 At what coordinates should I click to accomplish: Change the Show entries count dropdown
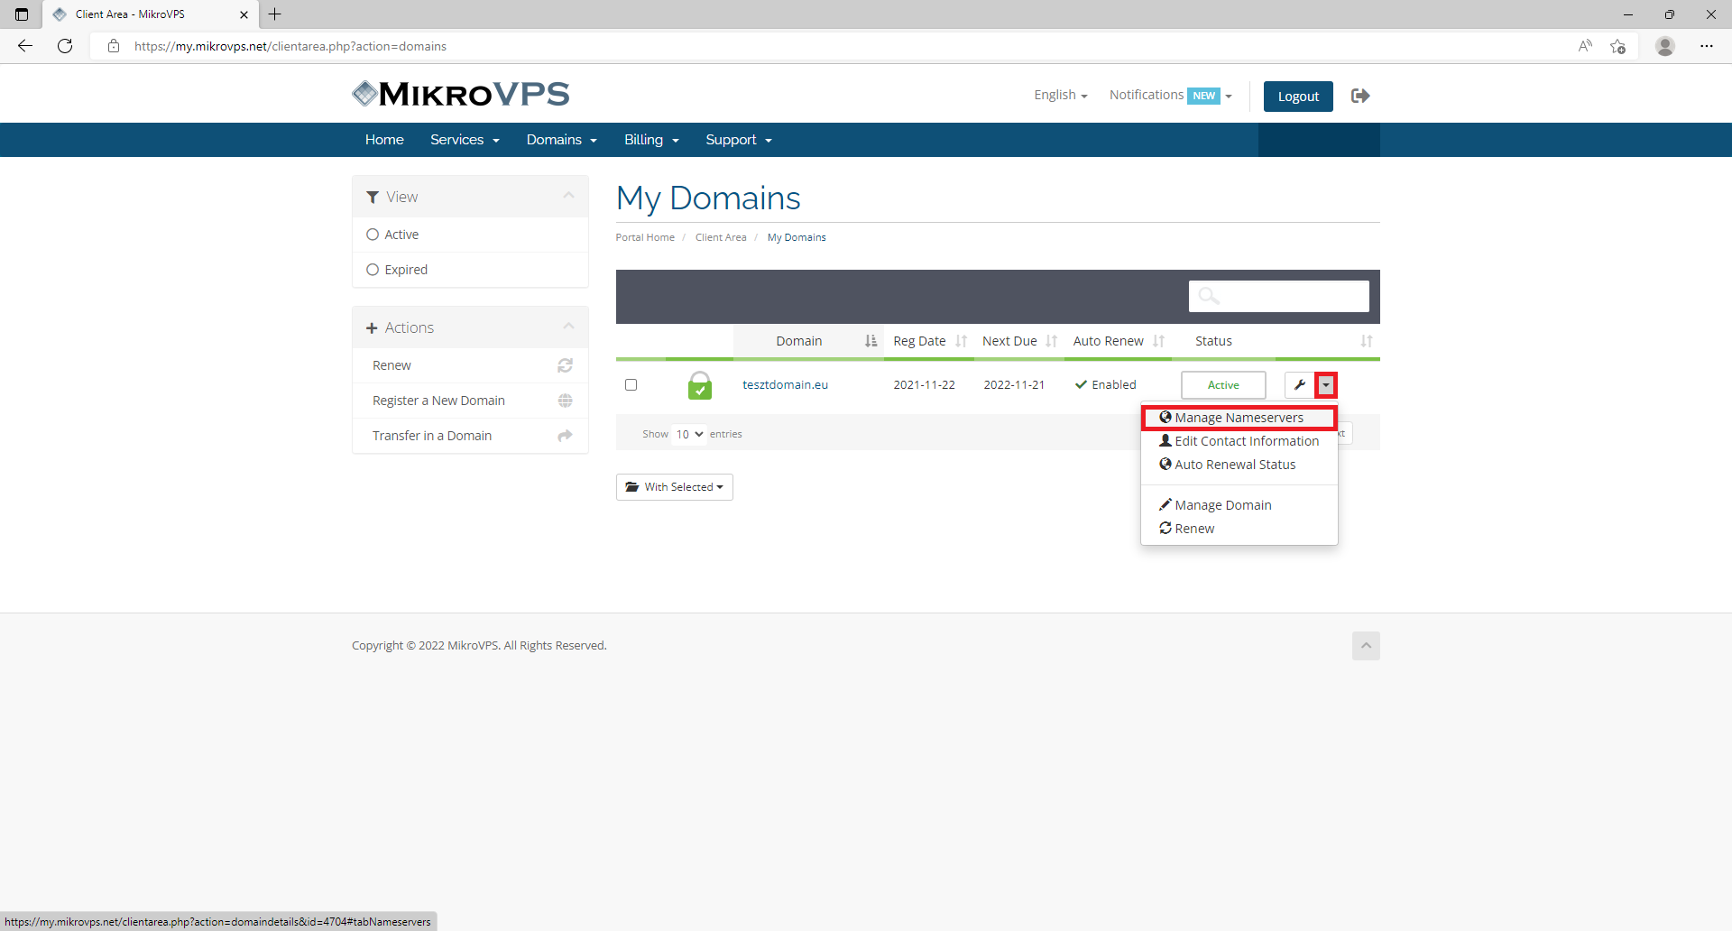(689, 434)
